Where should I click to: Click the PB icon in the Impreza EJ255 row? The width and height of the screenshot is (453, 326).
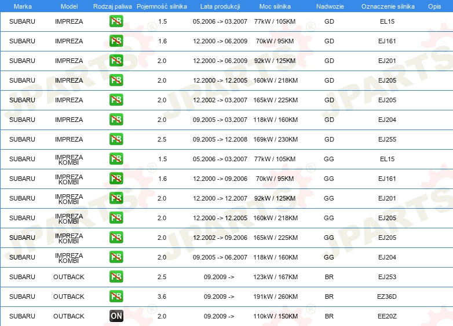point(116,139)
